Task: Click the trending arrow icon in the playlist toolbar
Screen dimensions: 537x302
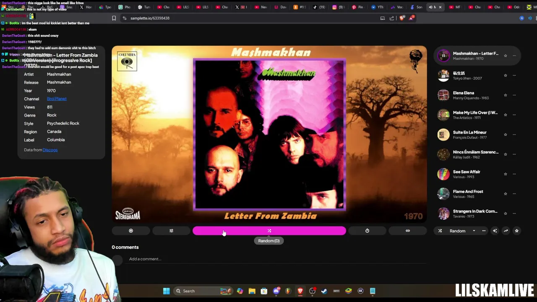Action: pos(506,231)
